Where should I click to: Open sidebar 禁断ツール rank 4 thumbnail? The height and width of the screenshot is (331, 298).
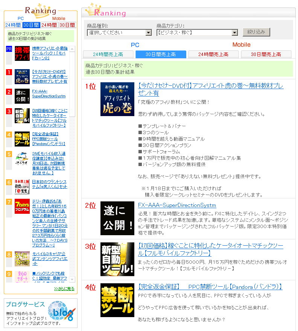pos(22,139)
